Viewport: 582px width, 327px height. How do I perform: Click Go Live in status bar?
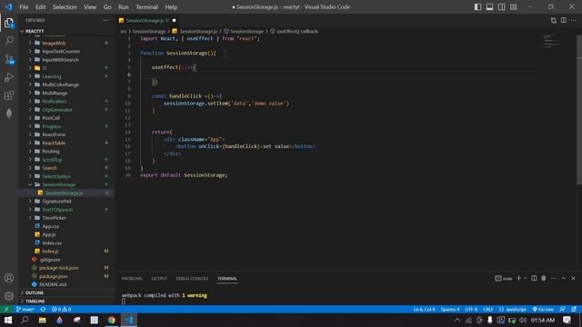pos(543,309)
